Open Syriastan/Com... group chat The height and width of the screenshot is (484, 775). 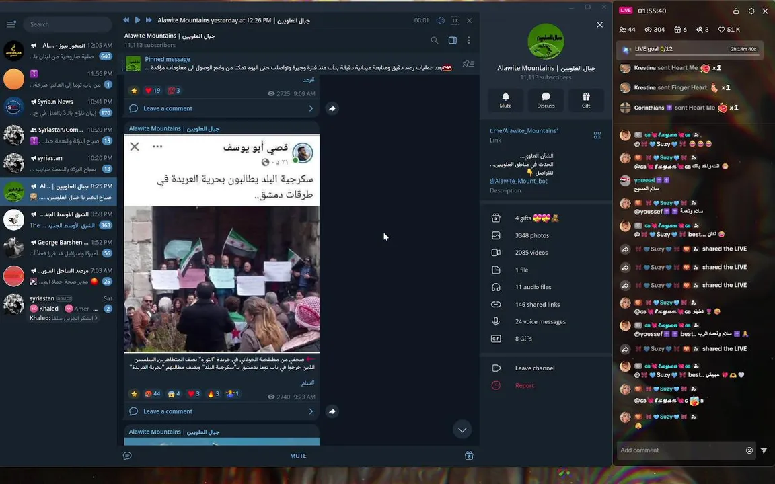coord(59,135)
